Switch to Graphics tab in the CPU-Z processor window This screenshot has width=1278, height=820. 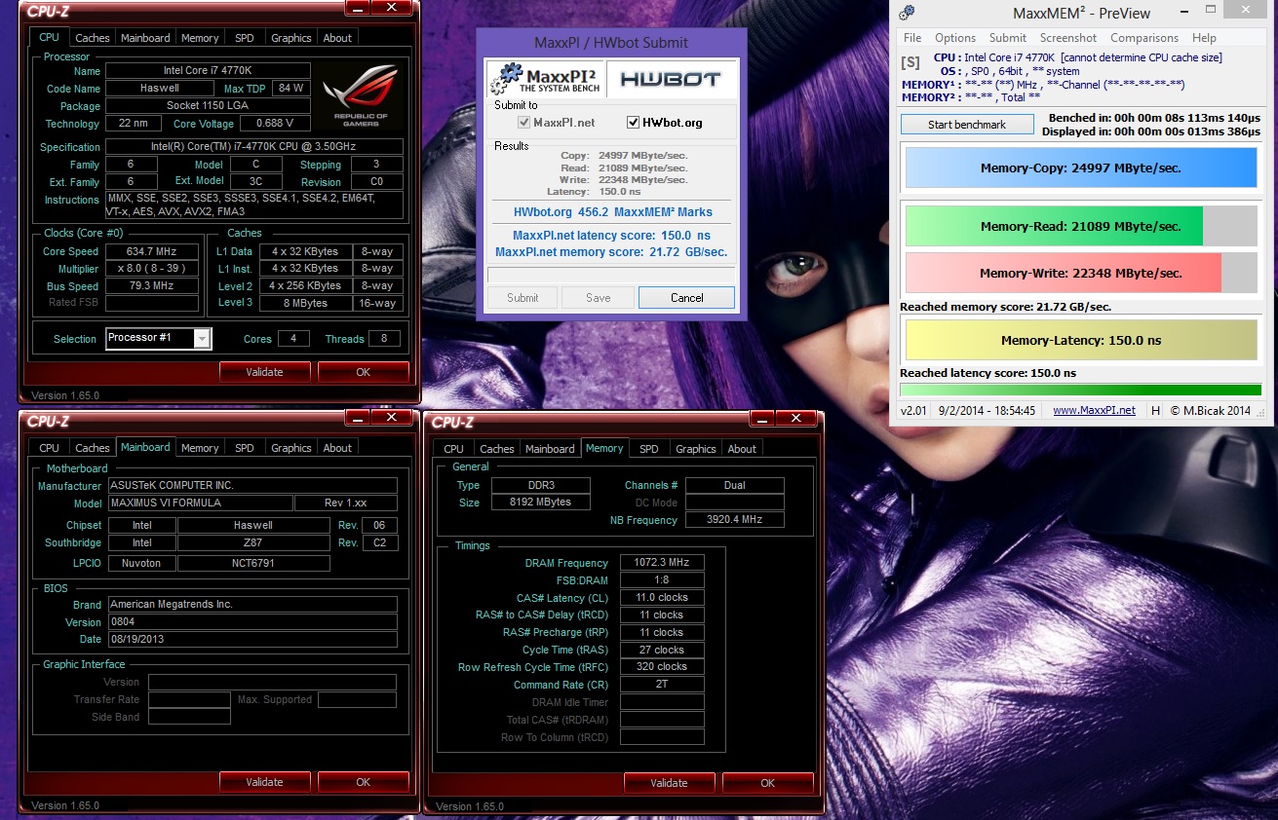(x=291, y=38)
